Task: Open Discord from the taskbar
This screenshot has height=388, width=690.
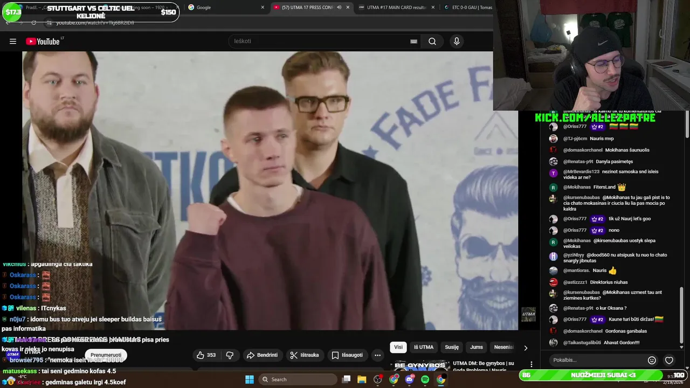Action: pos(409,379)
